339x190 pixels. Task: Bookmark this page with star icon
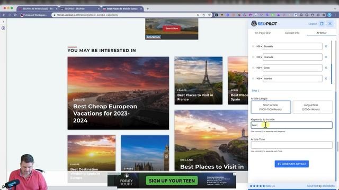point(209,15)
